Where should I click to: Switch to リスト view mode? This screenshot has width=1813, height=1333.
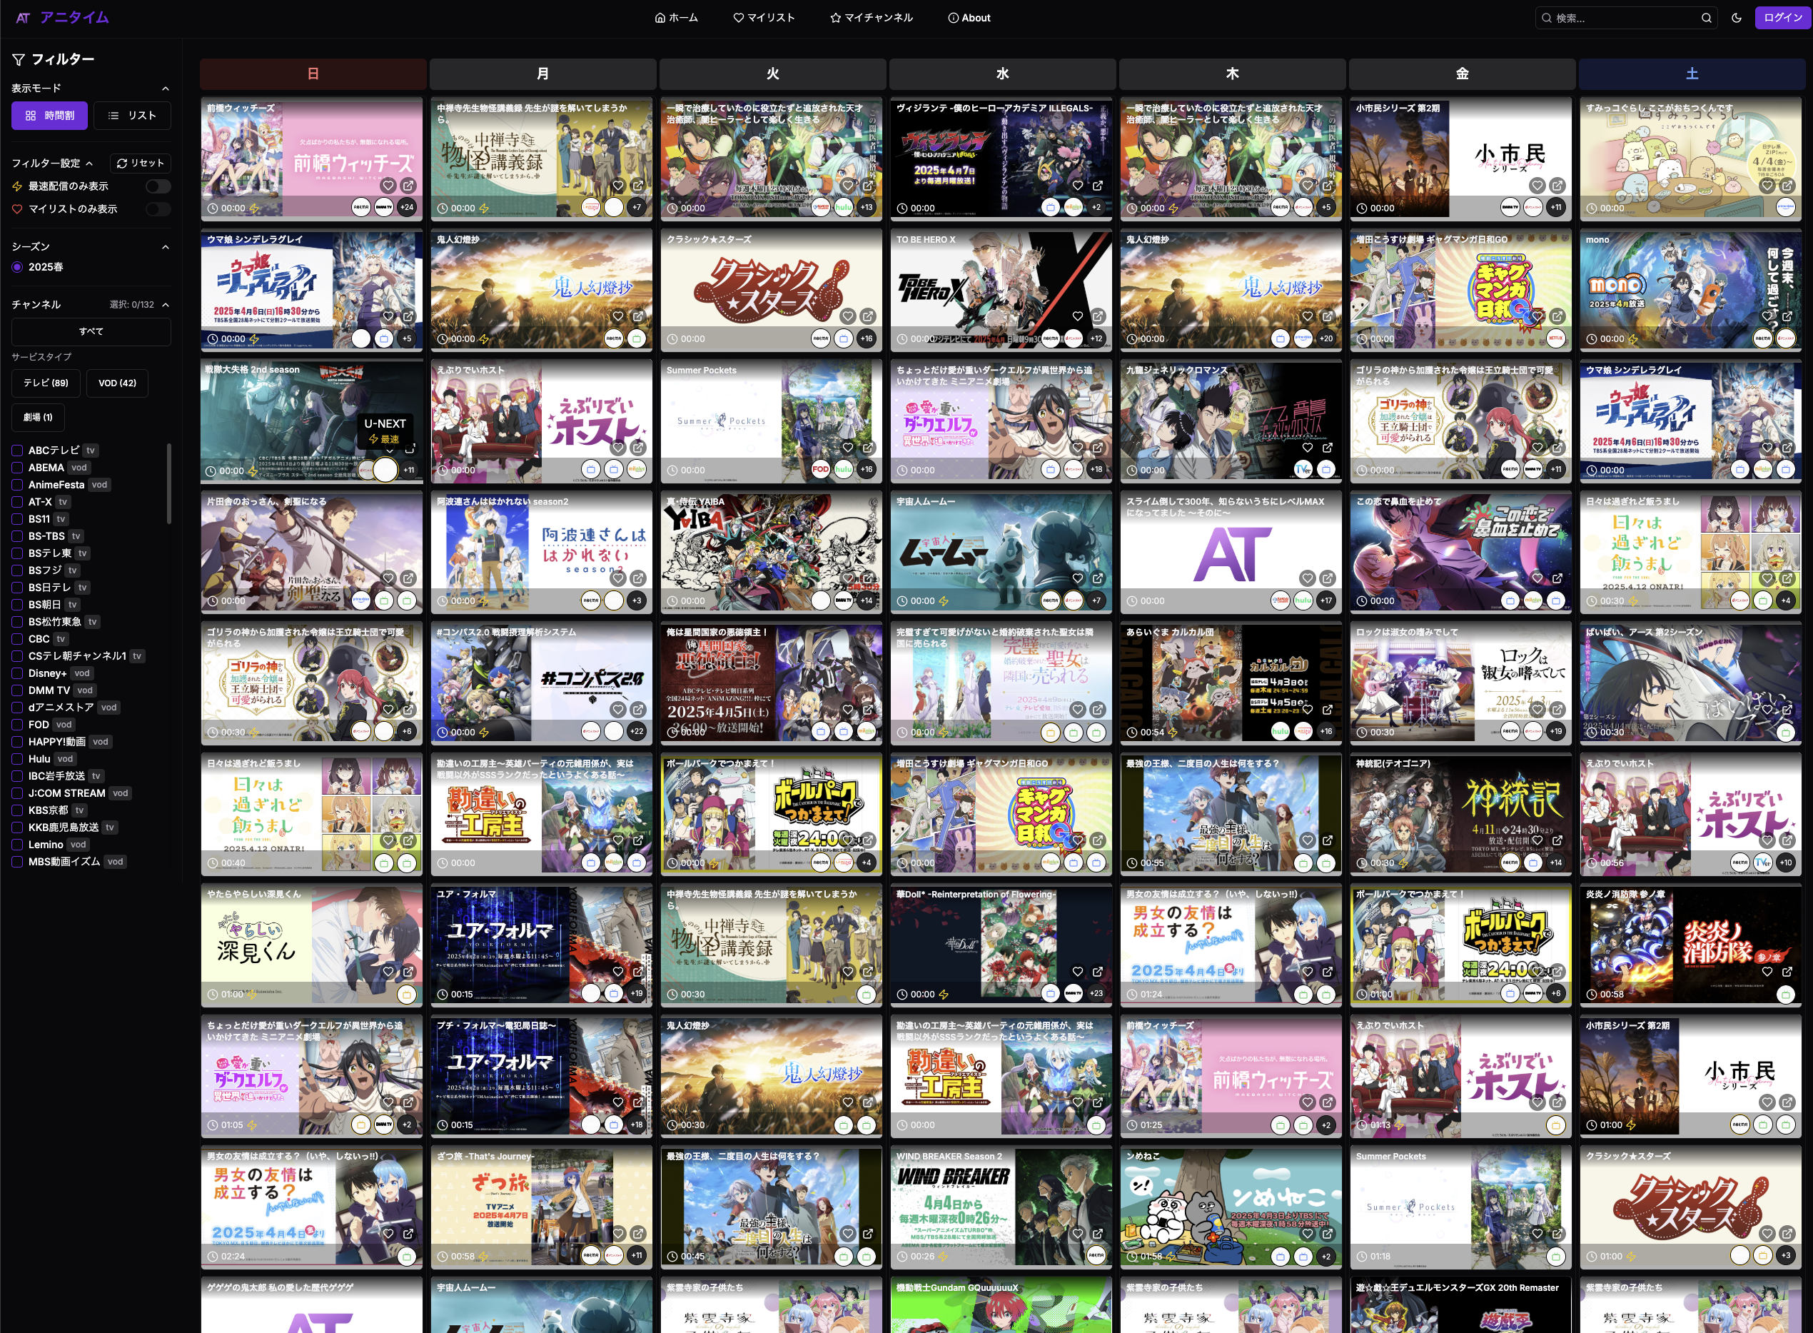[133, 116]
